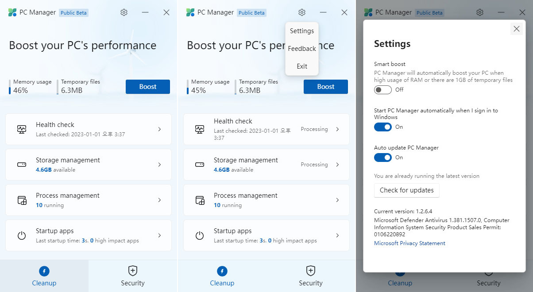This screenshot has width=533, height=292.
Task: Click '10 running' text in left window
Action: [x=50, y=205]
